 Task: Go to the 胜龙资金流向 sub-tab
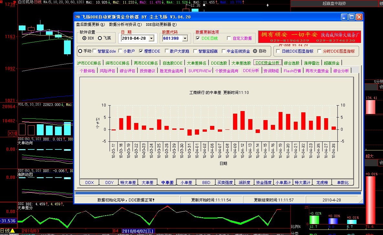[x=172, y=71]
